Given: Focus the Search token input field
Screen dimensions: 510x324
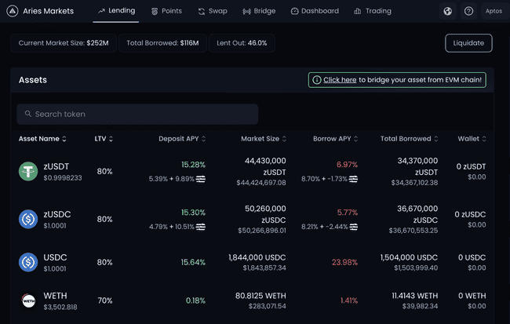Looking at the screenshot, I should point(137,114).
